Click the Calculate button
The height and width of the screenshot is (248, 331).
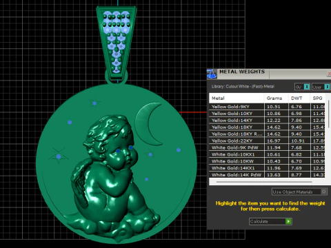click(270, 221)
